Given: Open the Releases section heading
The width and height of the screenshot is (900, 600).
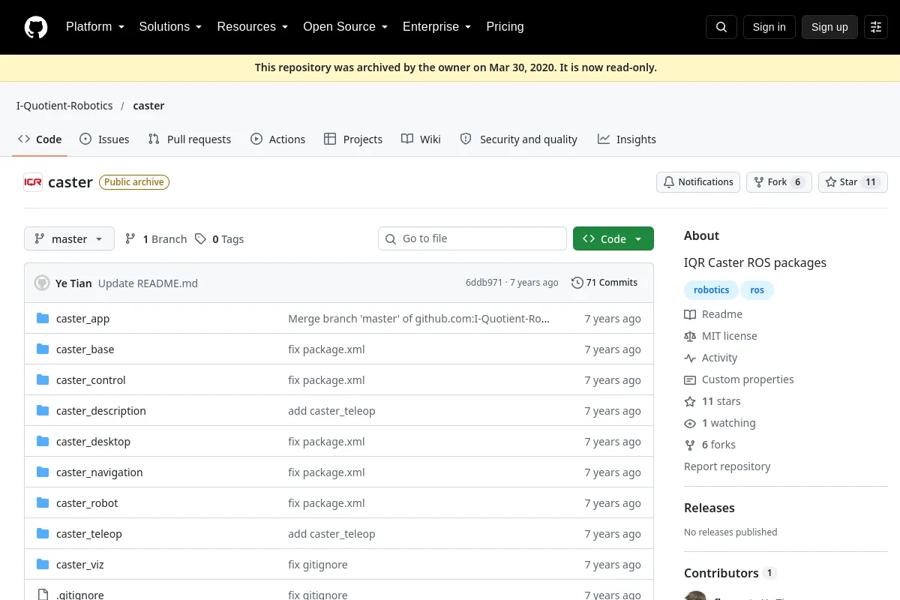Looking at the screenshot, I should pos(709,508).
